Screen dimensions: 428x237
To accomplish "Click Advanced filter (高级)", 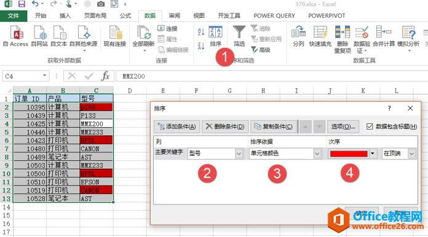I will [261, 50].
